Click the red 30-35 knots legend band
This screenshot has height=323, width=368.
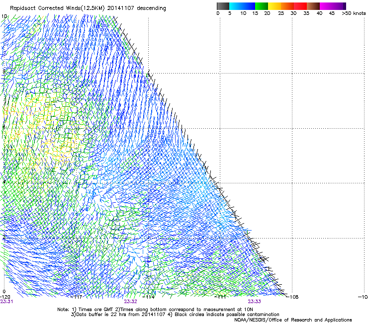tap(300, 6)
